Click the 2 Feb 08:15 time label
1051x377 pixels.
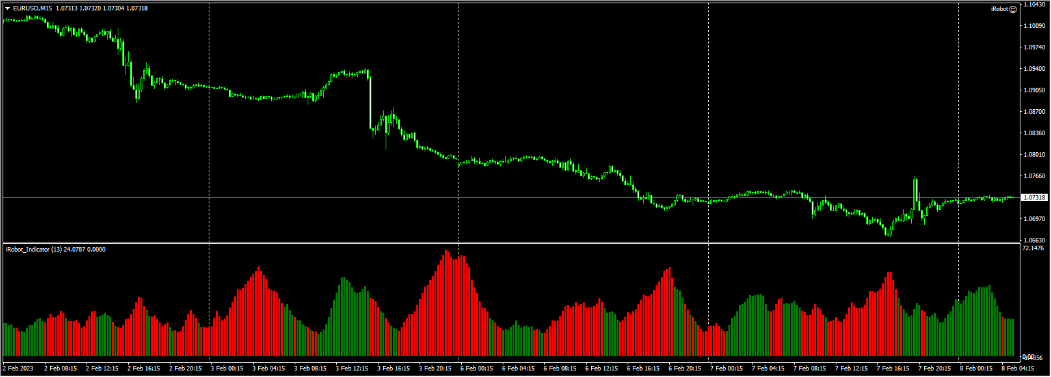(x=60, y=369)
